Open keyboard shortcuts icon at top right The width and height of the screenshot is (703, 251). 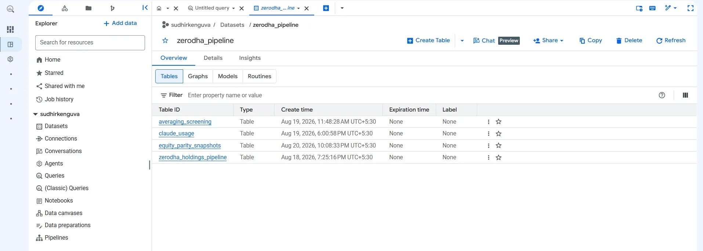point(652,8)
